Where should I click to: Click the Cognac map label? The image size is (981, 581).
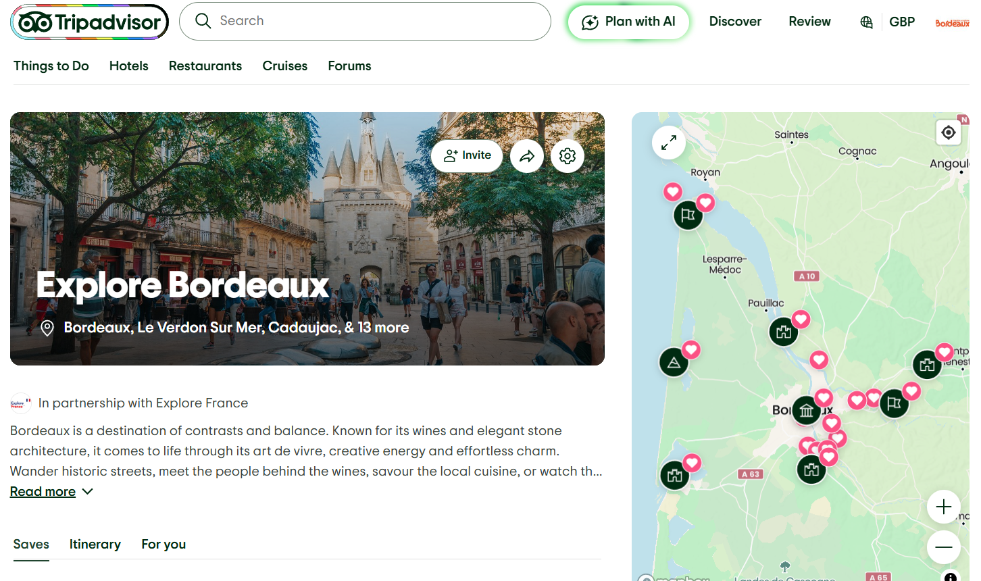pyautogui.click(x=857, y=151)
